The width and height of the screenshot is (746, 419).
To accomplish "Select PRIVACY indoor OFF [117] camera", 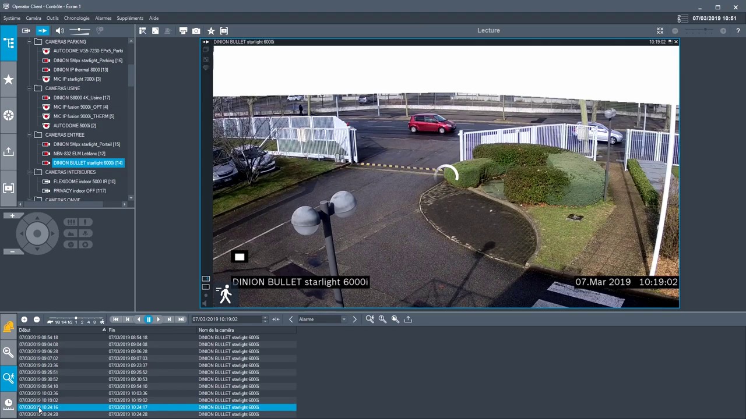I will click(x=79, y=191).
